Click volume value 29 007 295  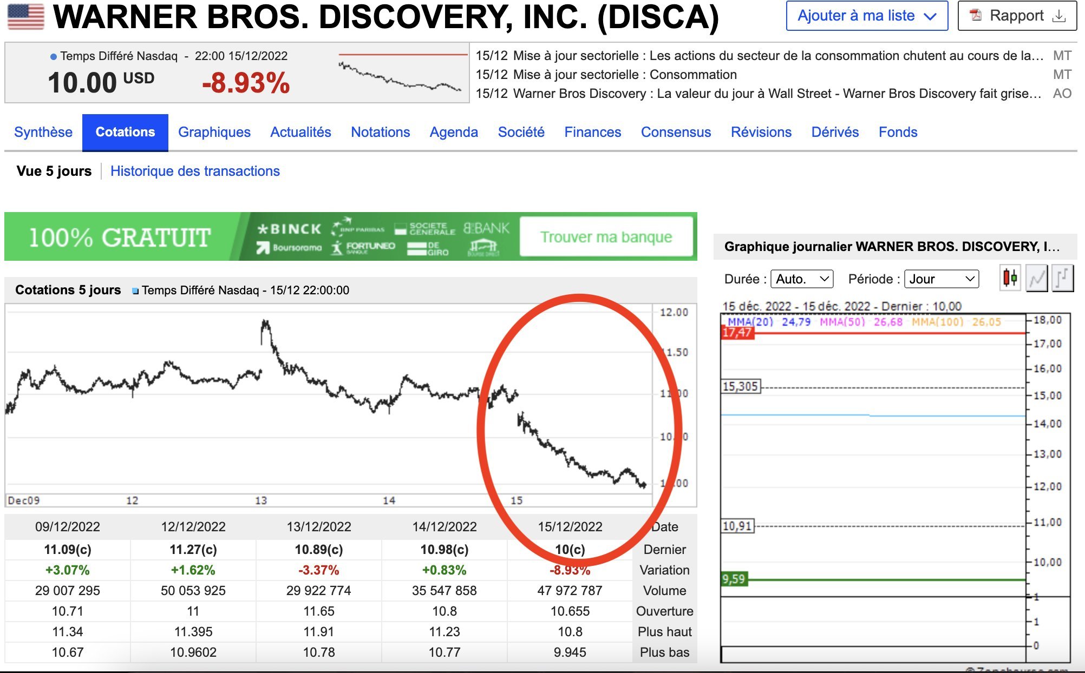click(68, 591)
